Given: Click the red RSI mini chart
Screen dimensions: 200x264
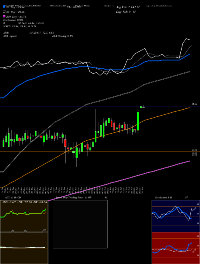Looking at the screenshot, I should 176,248.
